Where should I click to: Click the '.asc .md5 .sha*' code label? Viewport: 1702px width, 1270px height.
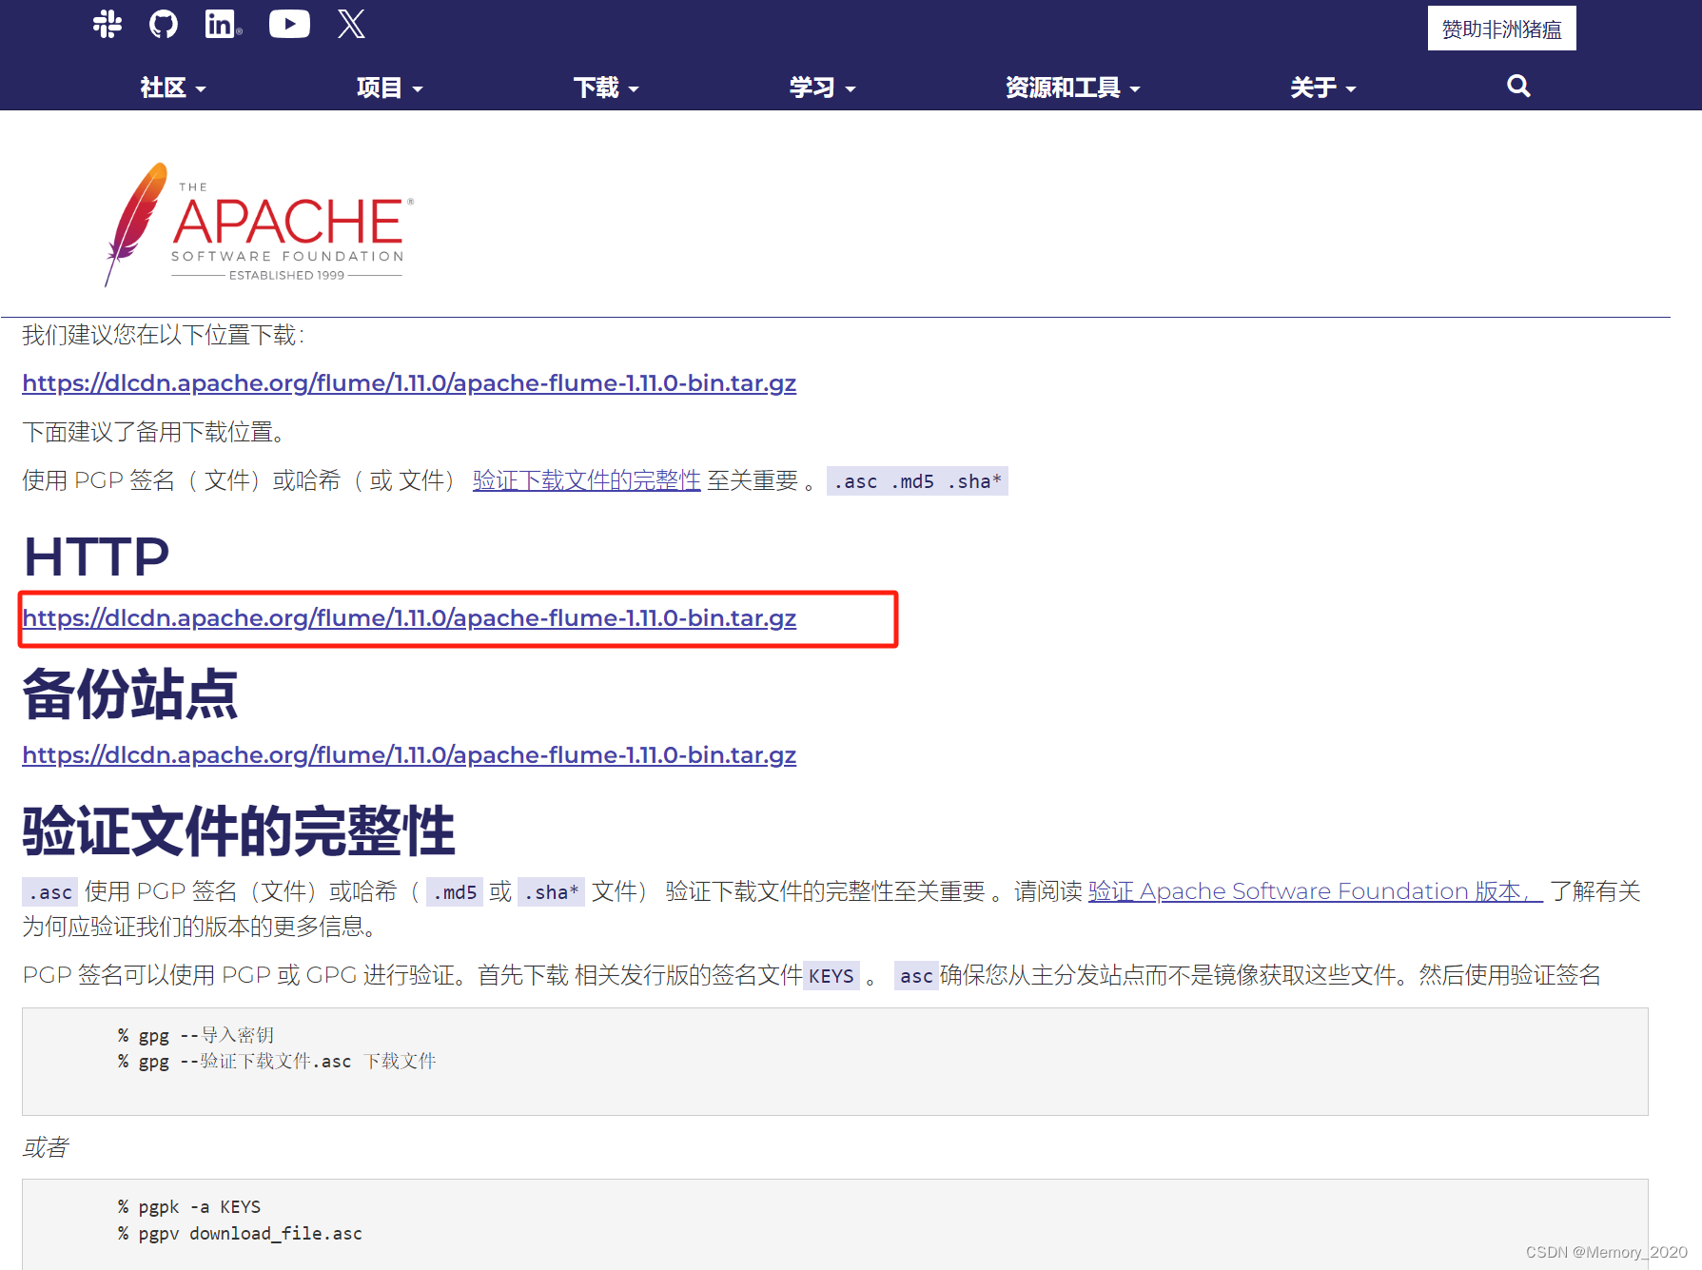coord(917,481)
